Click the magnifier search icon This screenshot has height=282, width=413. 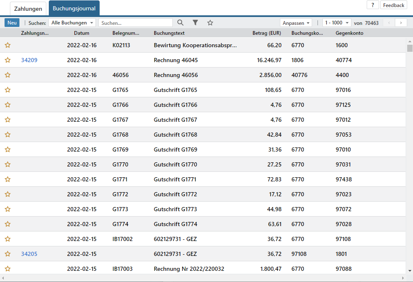(x=180, y=23)
